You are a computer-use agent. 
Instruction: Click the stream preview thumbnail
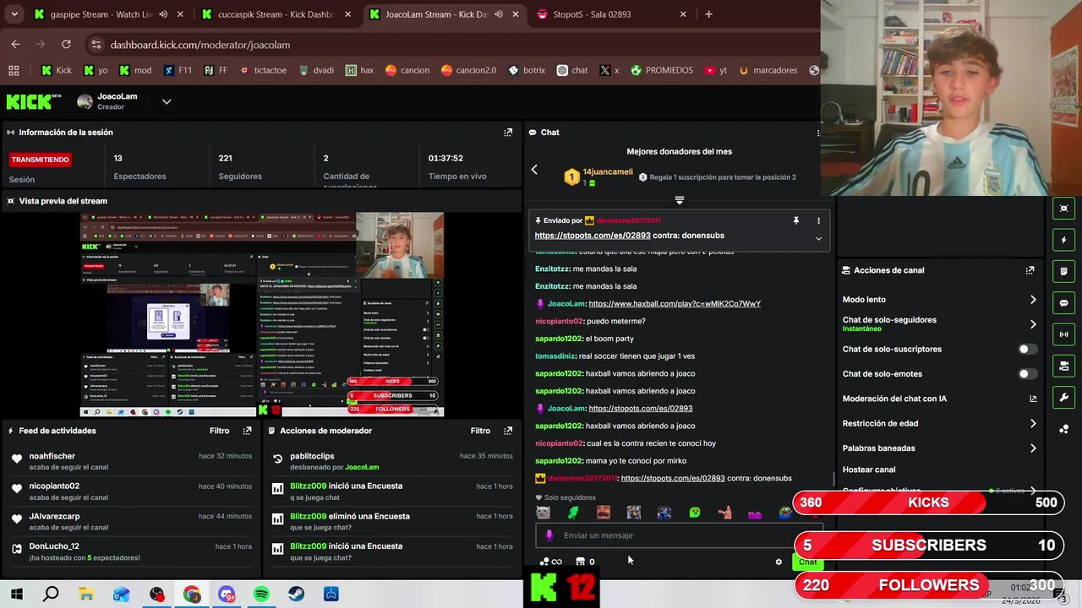262,315
